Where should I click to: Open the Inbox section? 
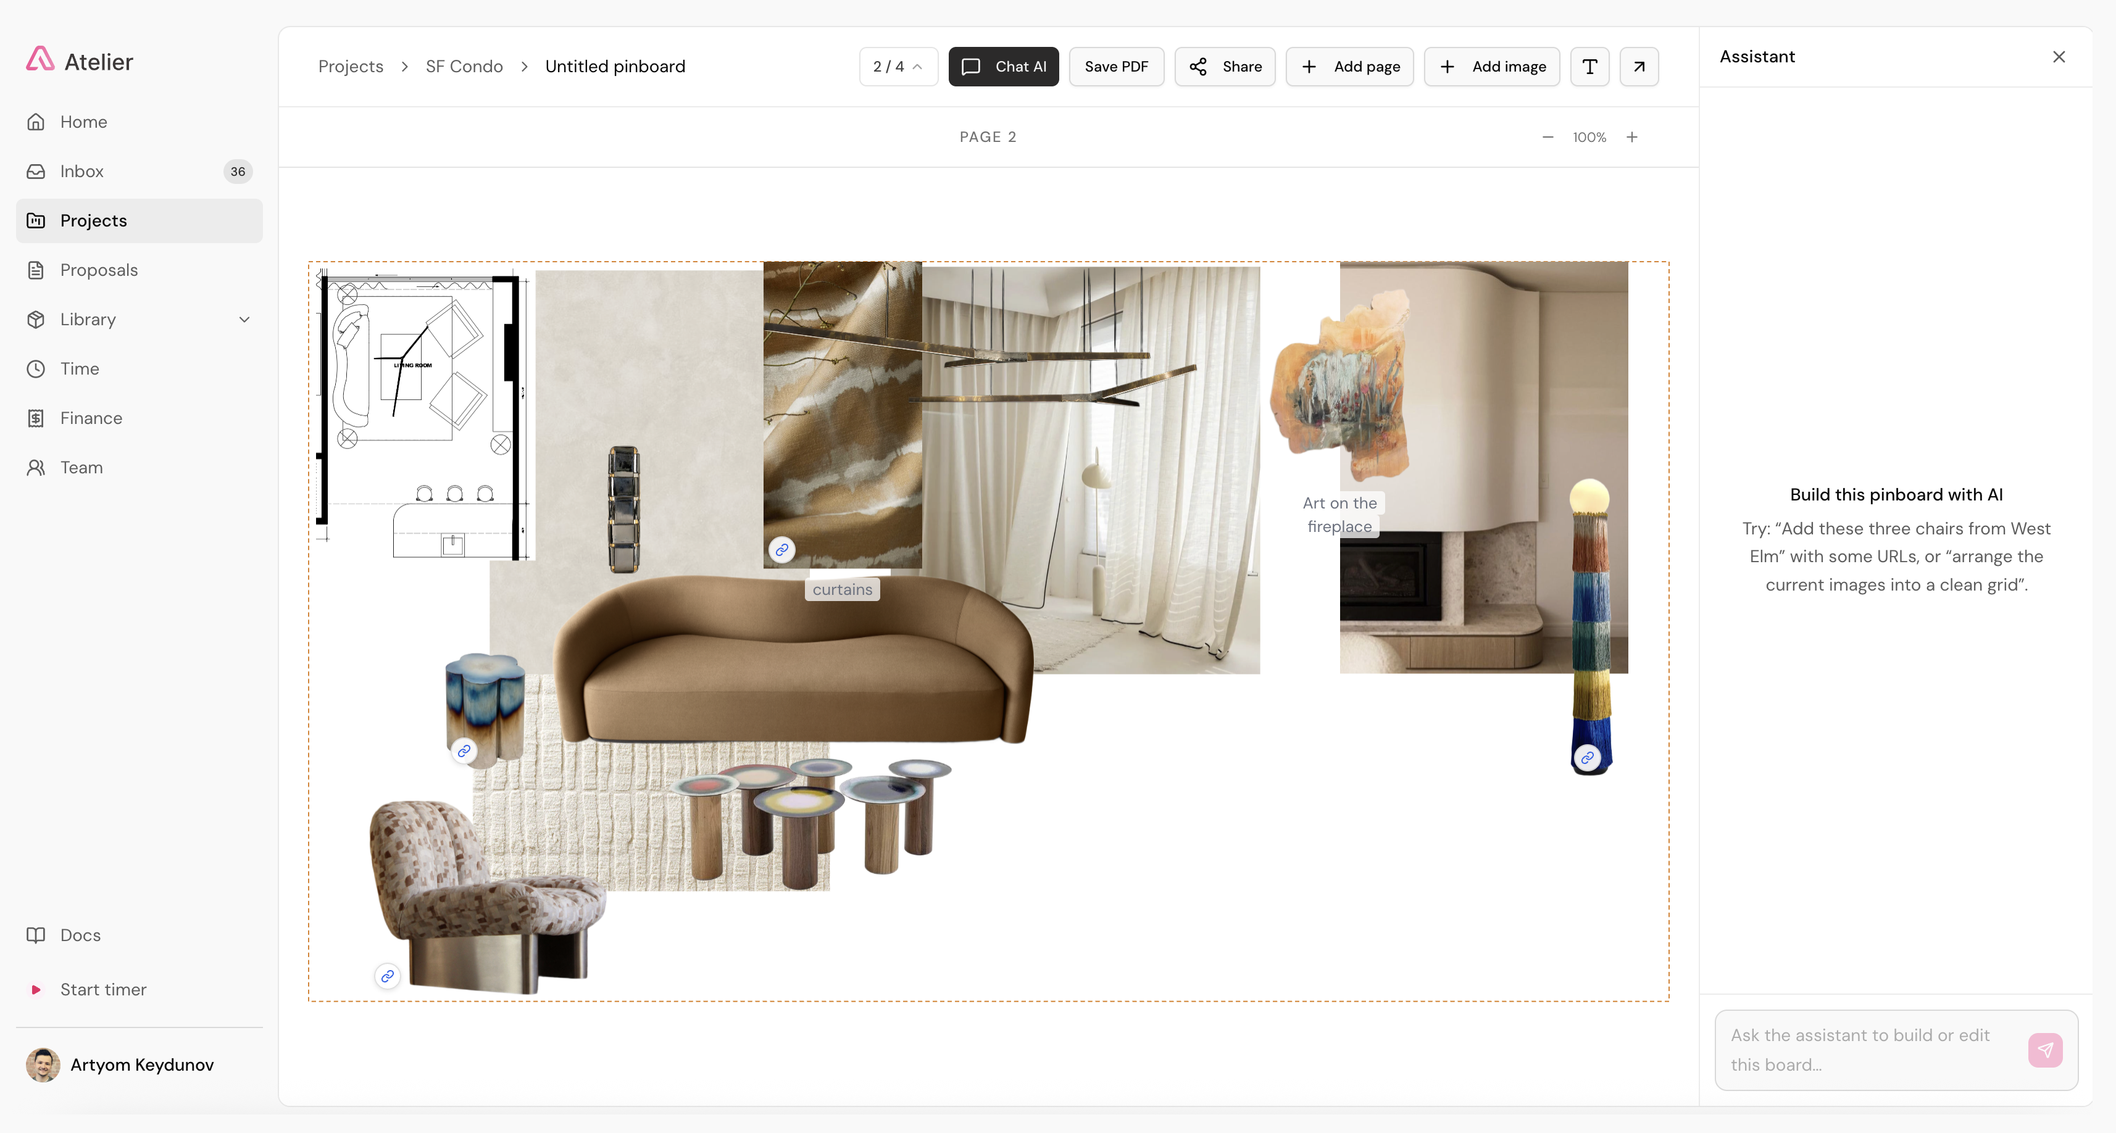coord(139,171)
